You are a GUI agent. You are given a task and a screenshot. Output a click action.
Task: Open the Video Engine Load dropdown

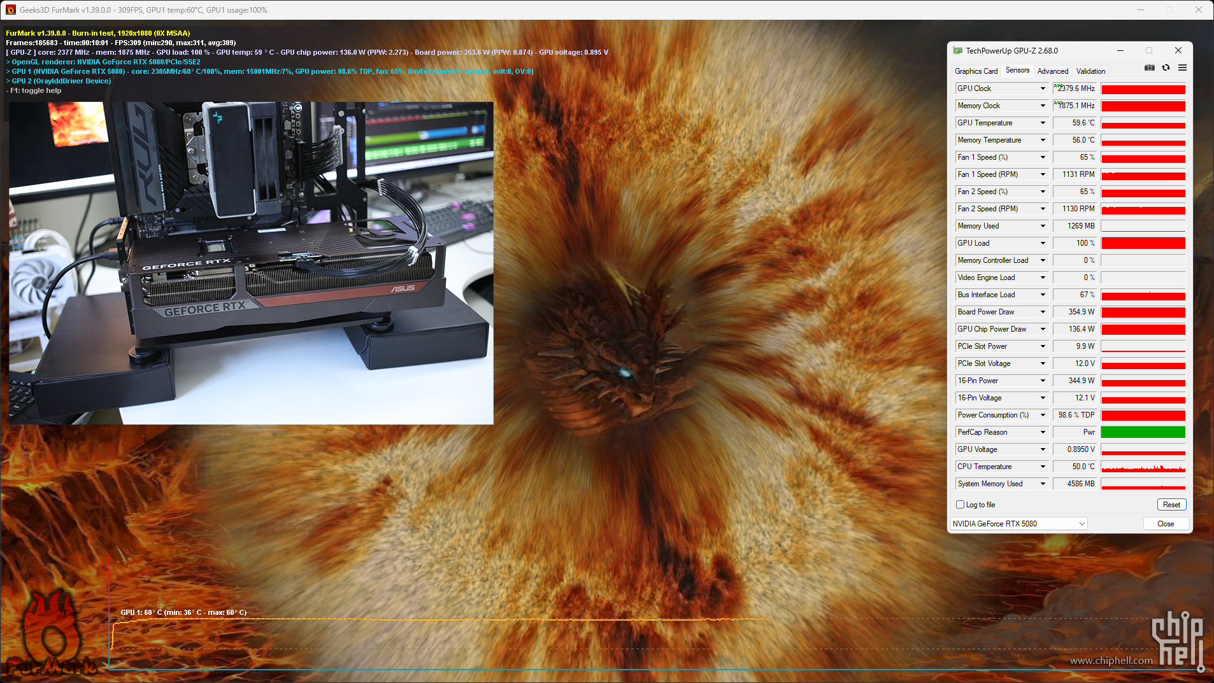[x=1043, y=278]
